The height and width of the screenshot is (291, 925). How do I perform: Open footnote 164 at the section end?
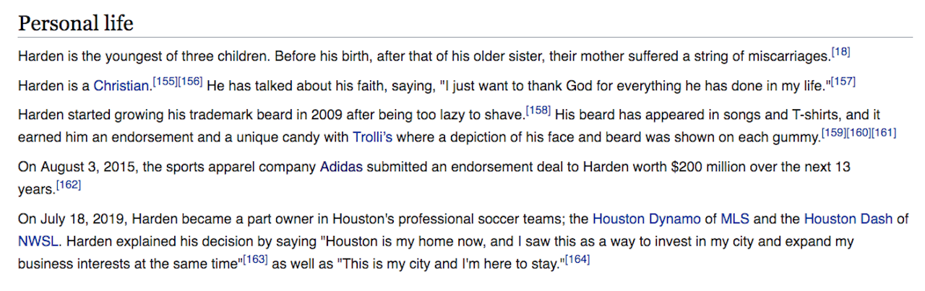(x=577, y=259)
